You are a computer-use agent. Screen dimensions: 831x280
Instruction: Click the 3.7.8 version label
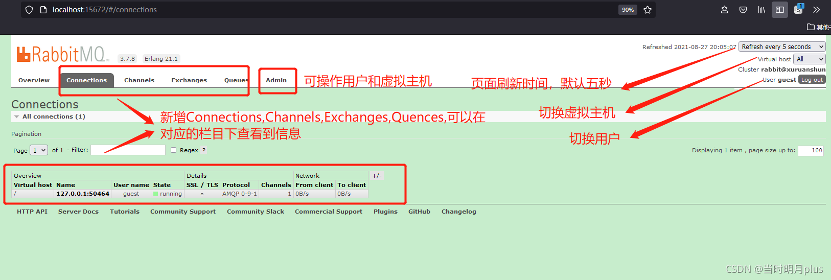(128, 59)
